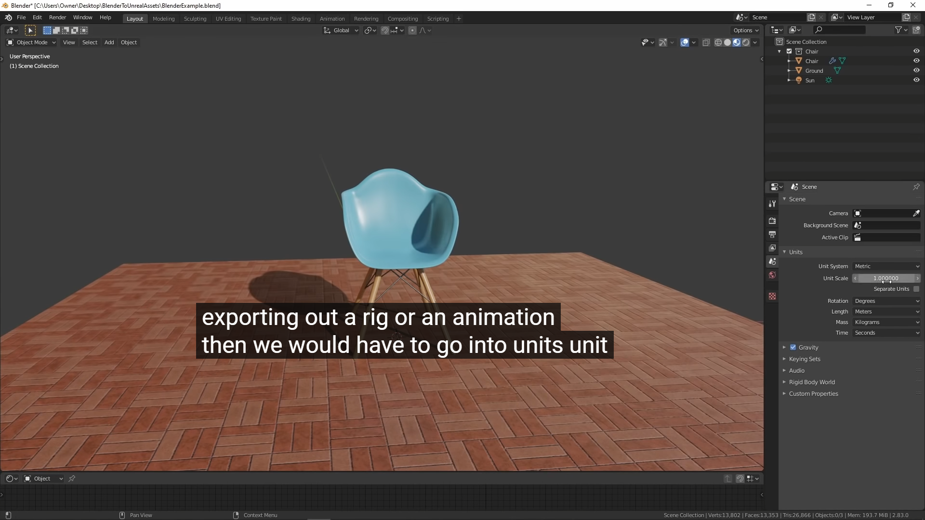
Task: Click the camera eyedropper icon
Action: [916, 213]
